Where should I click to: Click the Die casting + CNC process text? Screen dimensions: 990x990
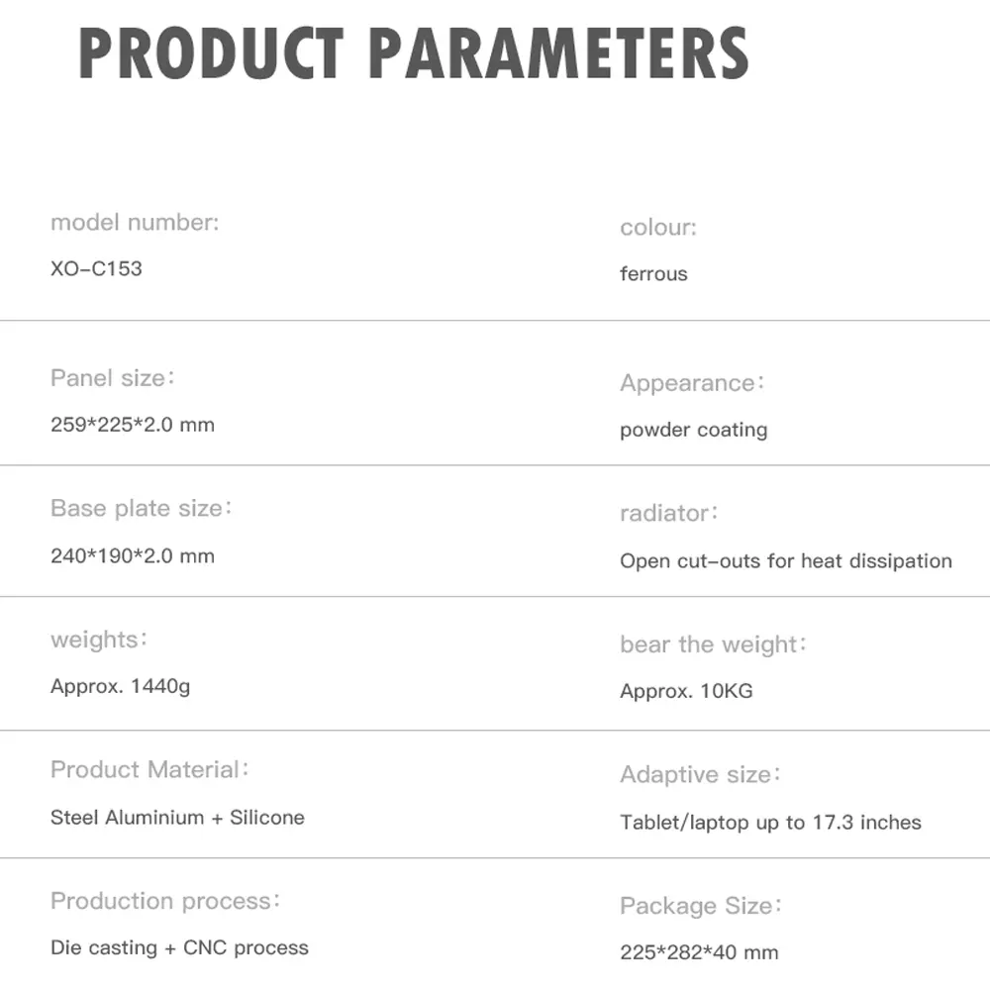[179, 947]
